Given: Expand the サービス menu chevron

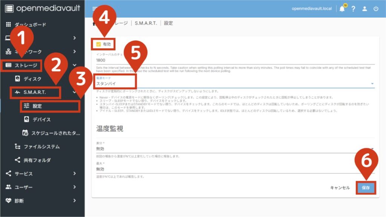Looking at the screenshot, I should (x=75, y=174).
